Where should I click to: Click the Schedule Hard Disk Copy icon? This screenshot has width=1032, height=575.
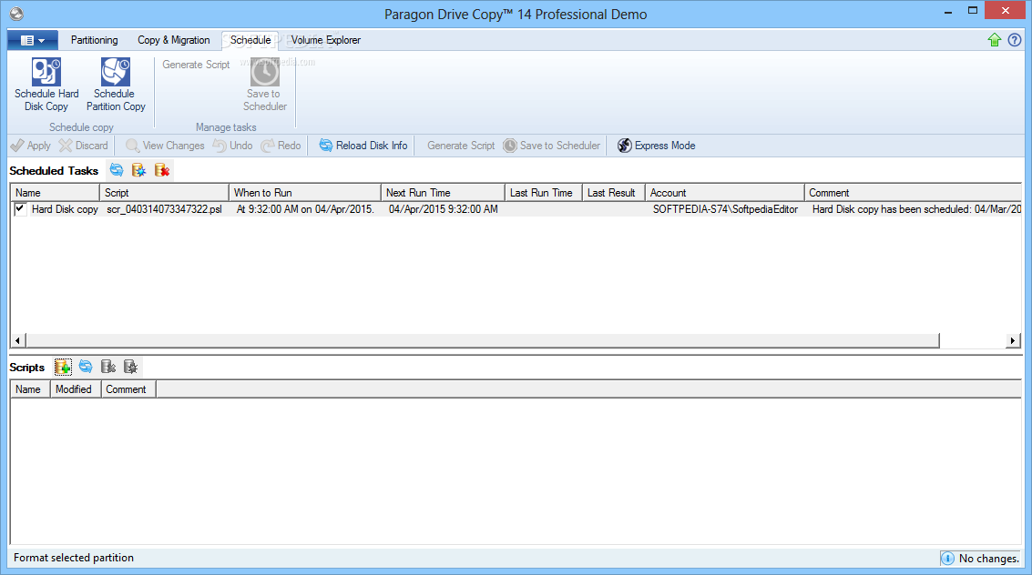click(46, 72)
